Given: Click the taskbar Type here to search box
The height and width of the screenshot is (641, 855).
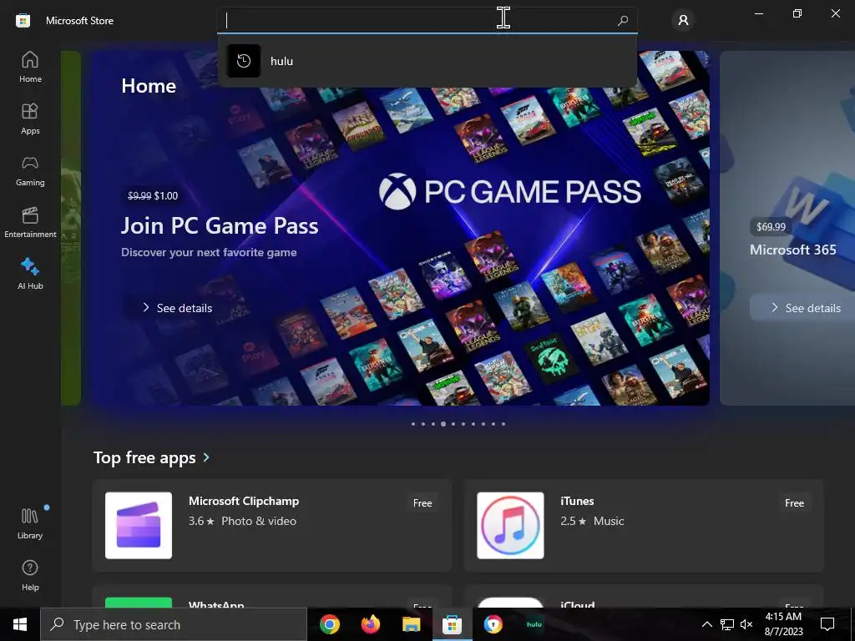Looking at the screenshot, I should click(174, 624).
